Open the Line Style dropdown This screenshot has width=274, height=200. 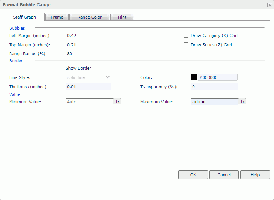pos(88,77)
